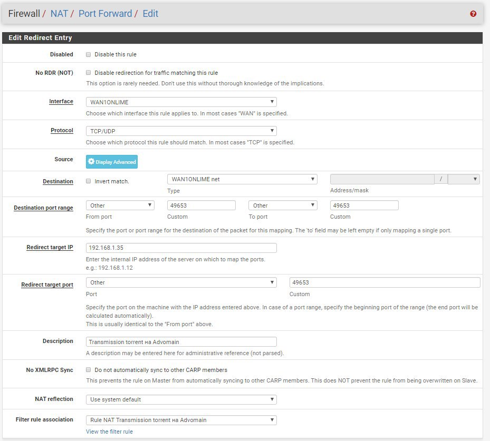The image size is (490, 441).
Task: Open the help icon in the breadcrumb header
Action: (473, 14)
